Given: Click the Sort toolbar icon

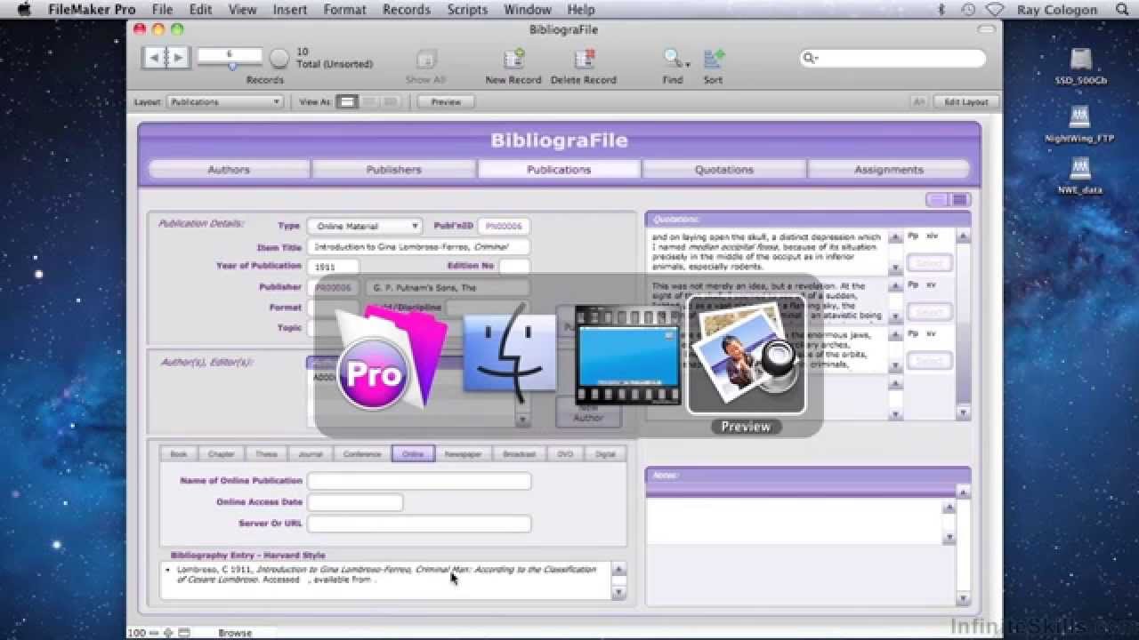Looking at the screenshot, I should [714, 60].
